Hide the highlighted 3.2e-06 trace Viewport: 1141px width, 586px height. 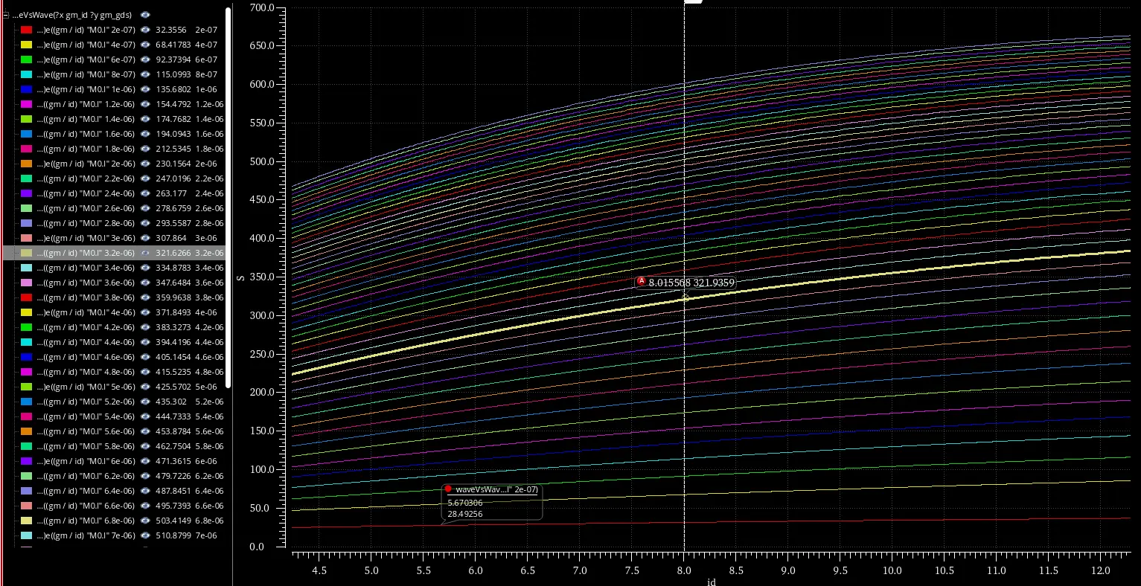coord(145,253)
